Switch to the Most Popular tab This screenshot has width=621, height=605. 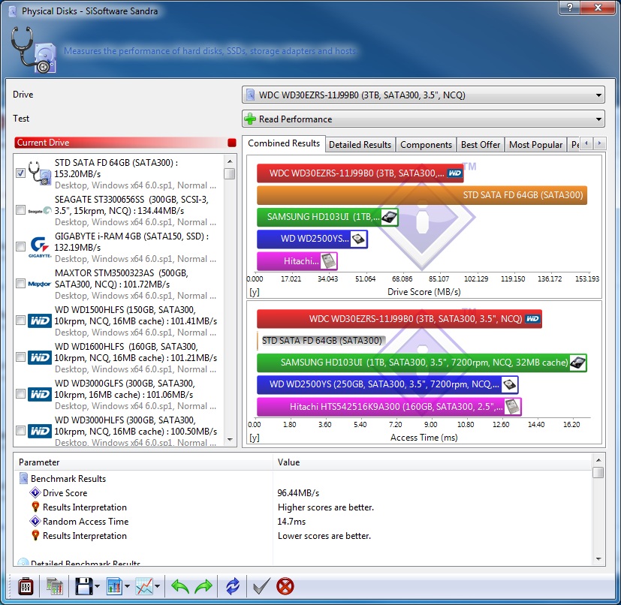point(536,145)
